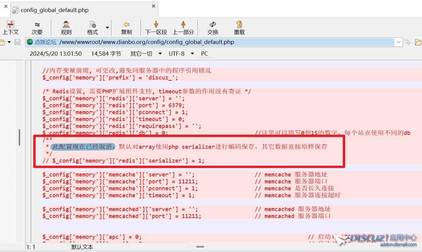
Task: Close the leftmost session tab
Action: pyautogui.click(x=6, y=6)
